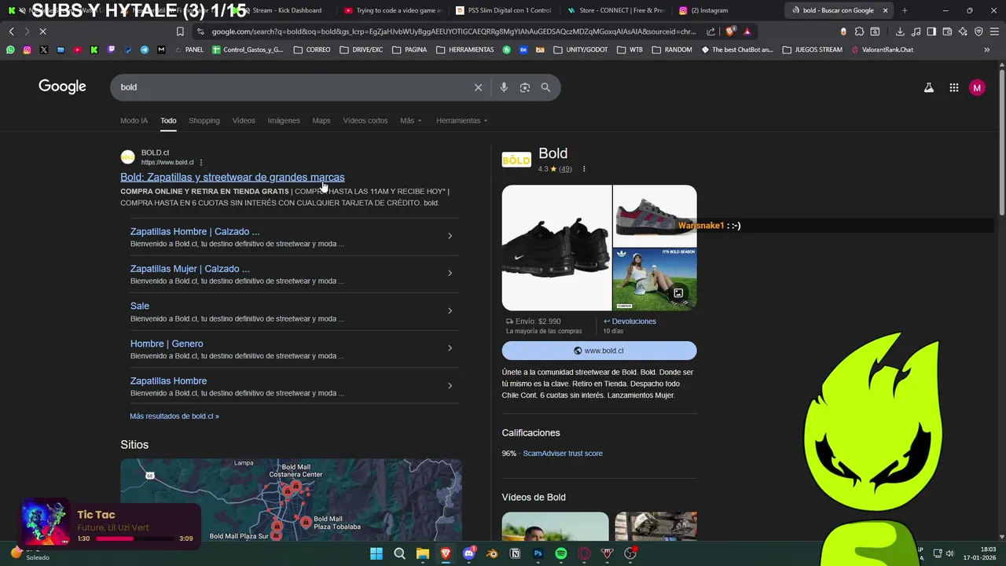Image resolution: width=1006 pixels, height=566 pixels.
Task: Open the browser extensions puzzle icon
Action: pyautogui.click(x=859, y=31)
